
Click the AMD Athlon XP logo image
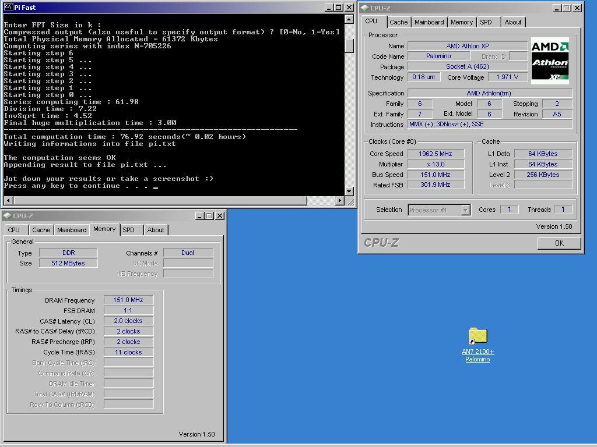pyautogui.click(x=550, y=61)
